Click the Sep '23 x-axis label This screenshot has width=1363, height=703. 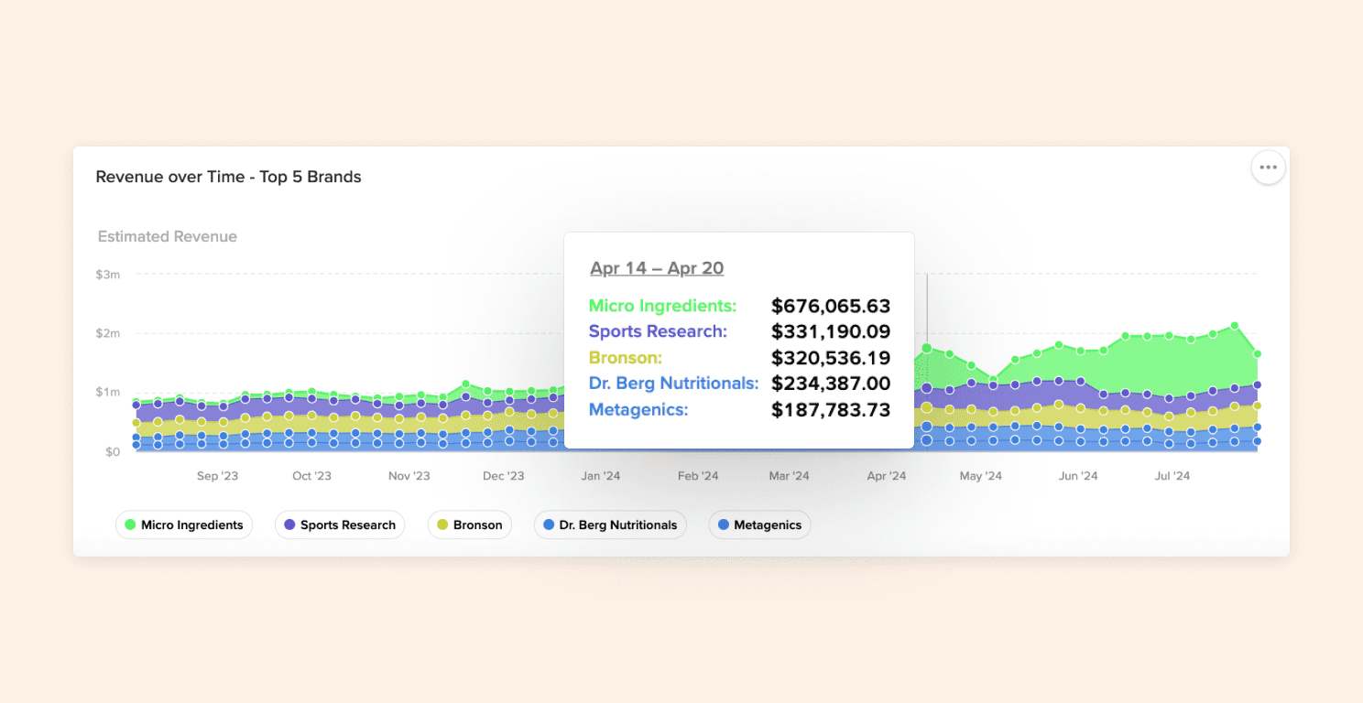coord(218,476)
